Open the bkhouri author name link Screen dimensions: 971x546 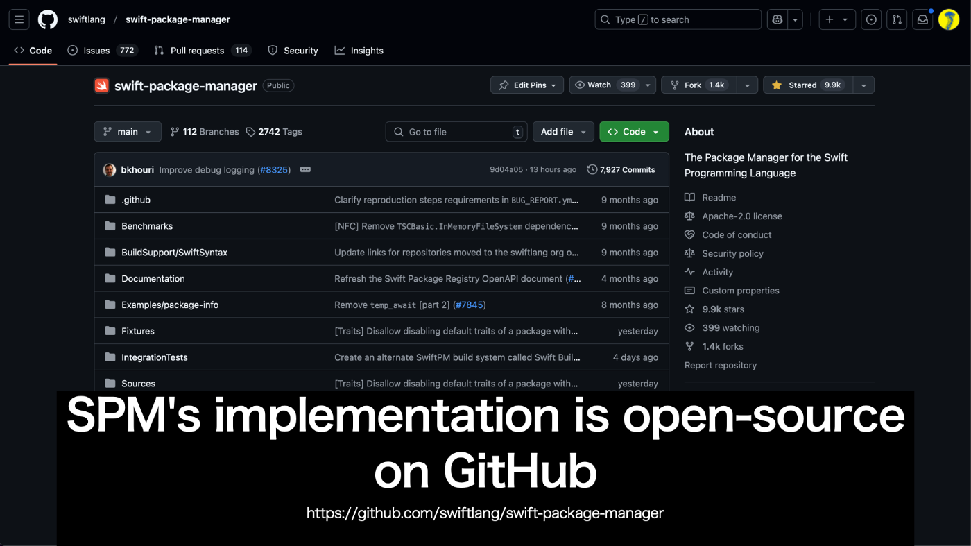point(137,170)
